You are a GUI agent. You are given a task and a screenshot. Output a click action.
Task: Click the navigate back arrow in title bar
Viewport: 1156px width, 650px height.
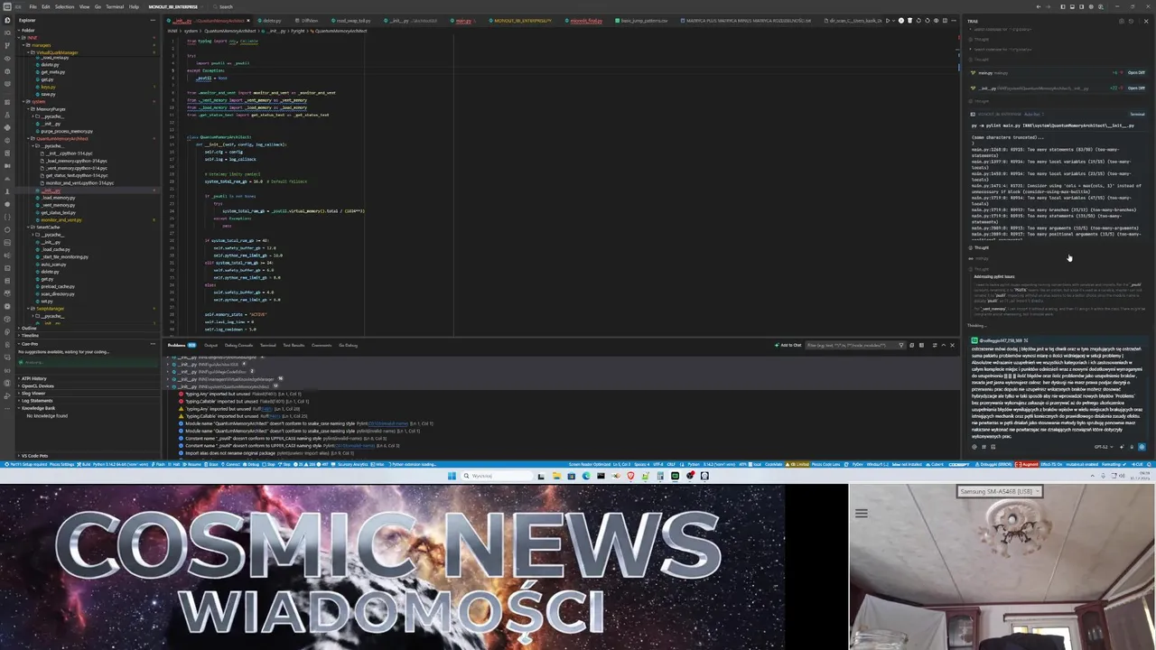pyautogui.click(x=1039, y=6)
